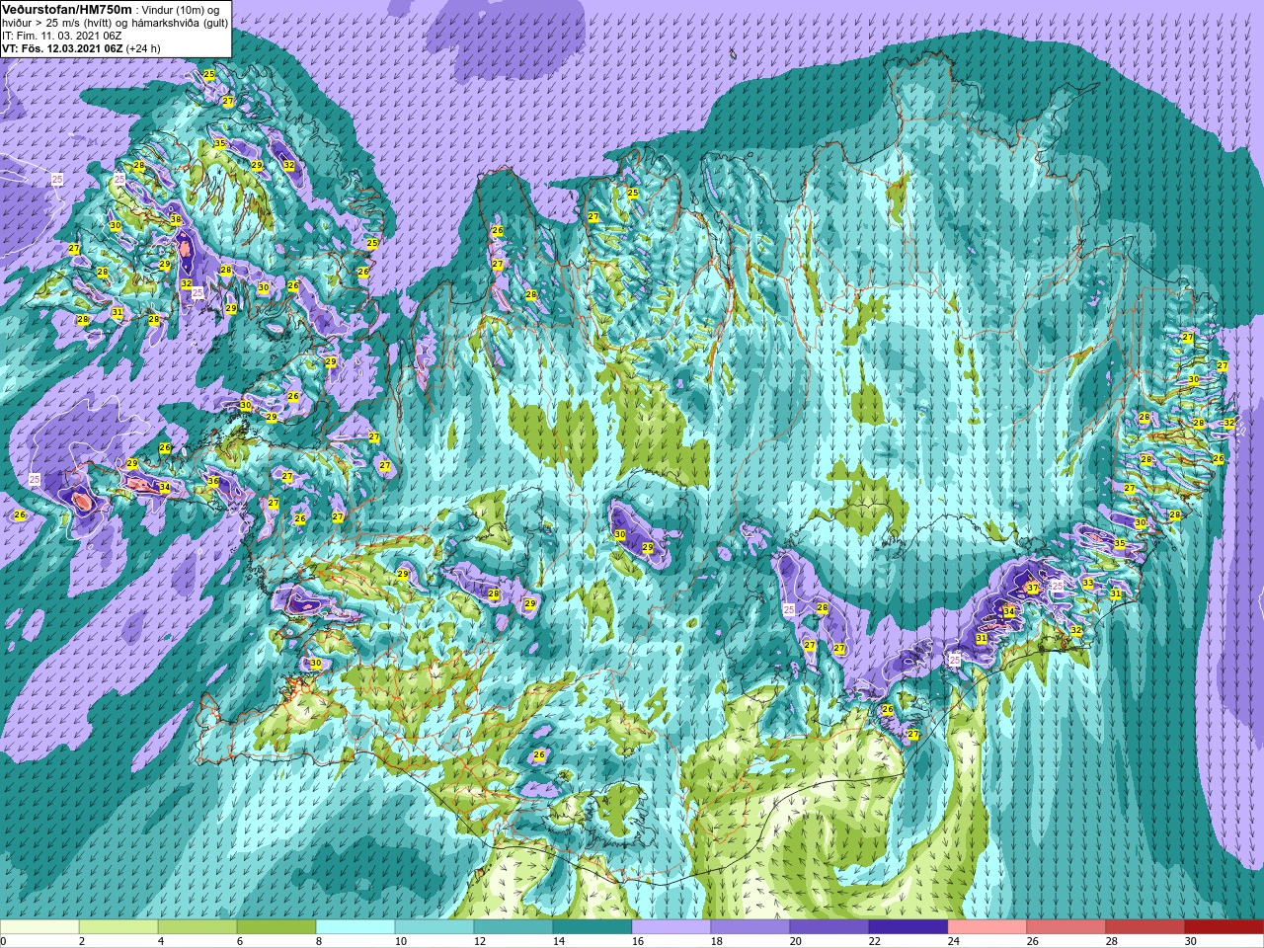Select the legend scale value 12
The height and width of the screenshot is (948, 1264).
pyautogui.click(x=480, y=941)
